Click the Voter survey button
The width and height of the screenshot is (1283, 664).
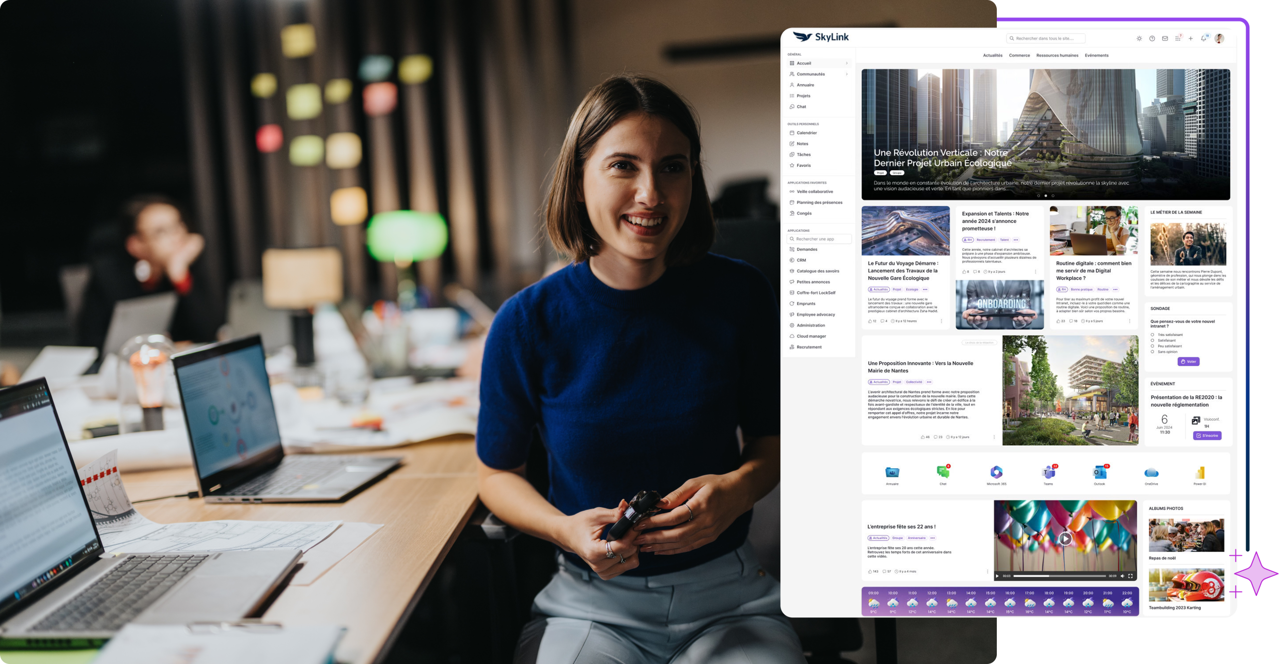point(1189,361)
